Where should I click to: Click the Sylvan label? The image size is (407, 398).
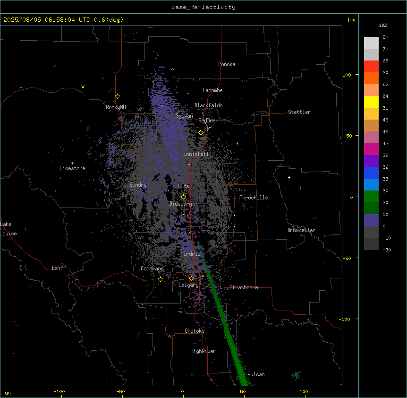184,116
